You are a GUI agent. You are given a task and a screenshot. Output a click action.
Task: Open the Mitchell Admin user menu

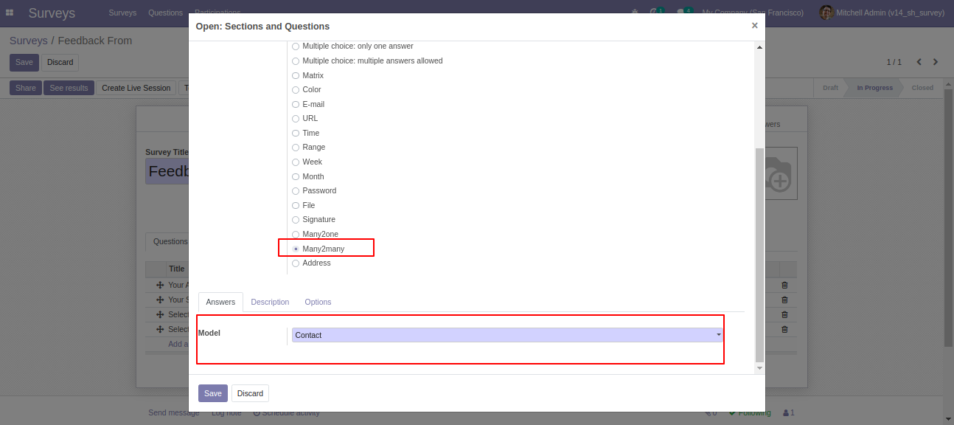tap(877, 13)
